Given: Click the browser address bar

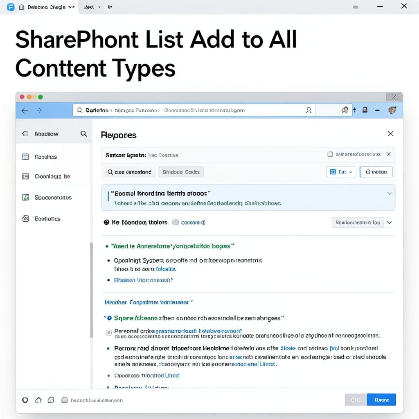Looking at the screenshot, I should click(194, 110).
